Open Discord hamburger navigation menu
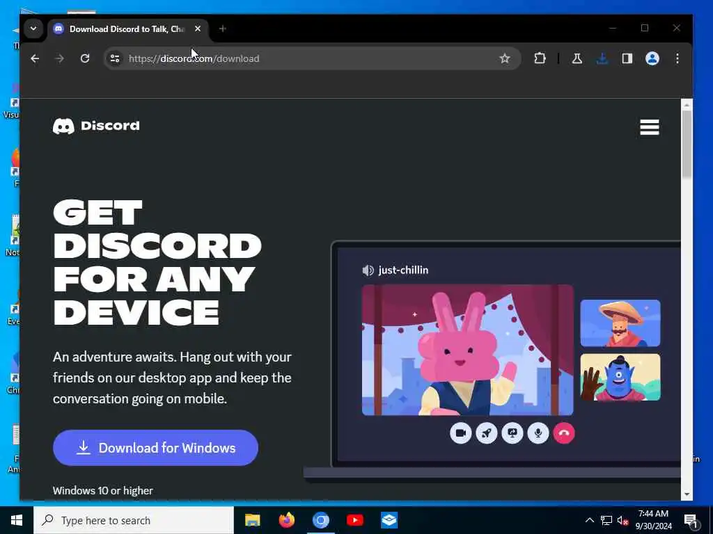Image resolution: width=713 pixels, height=534 pixels. 650,127
